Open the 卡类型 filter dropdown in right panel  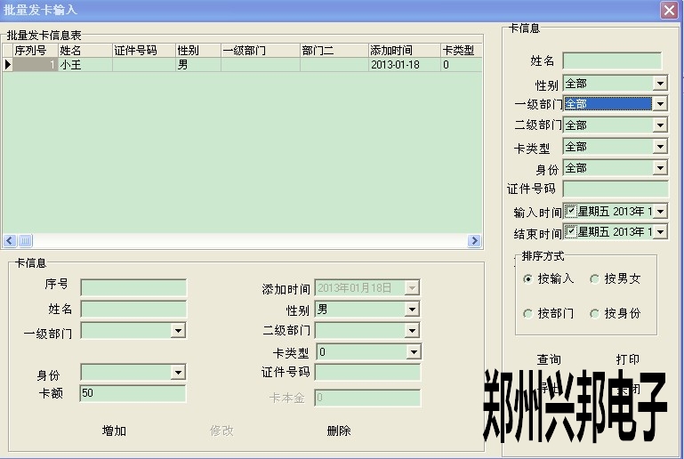click(x=660, y=147)
